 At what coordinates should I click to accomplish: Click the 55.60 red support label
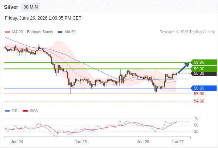199,94
